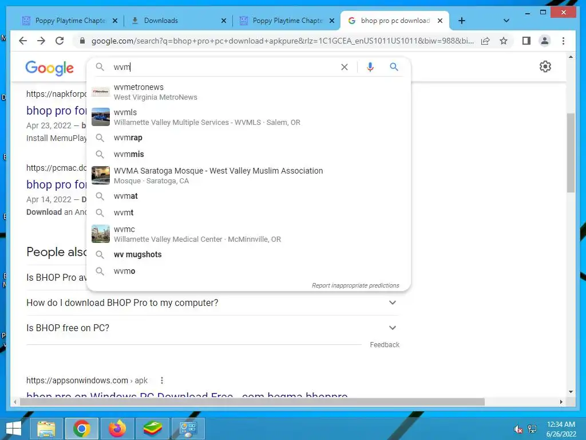Open BlueStacks from the taskbar
Image resolution: width=586 pixels, height=440 pixels.
coord(153,429)
